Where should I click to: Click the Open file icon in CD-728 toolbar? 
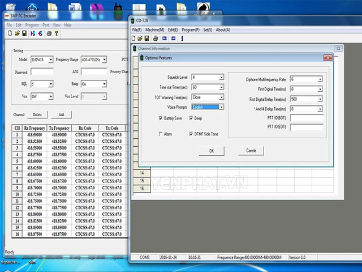140,39
